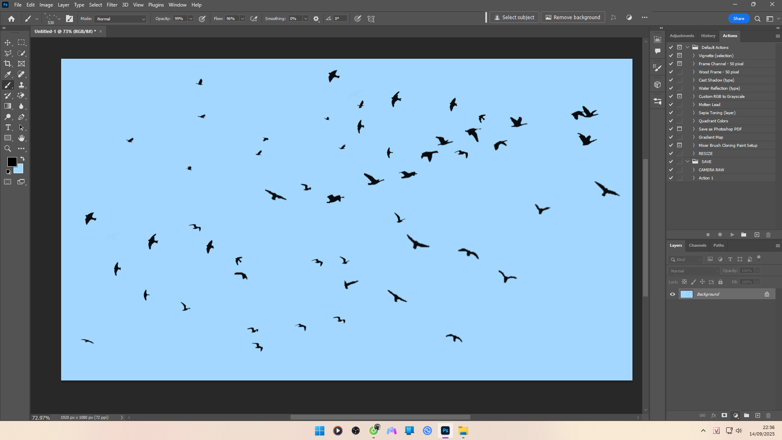
Task: Select the Hand tool
Action: 21,138
